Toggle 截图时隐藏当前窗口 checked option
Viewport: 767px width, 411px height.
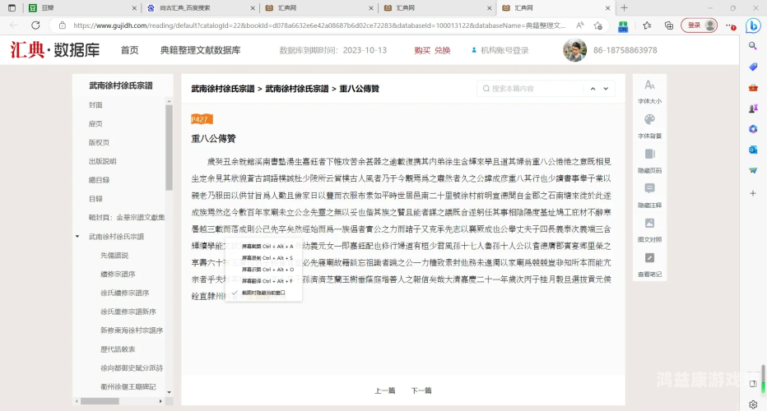pos(263,293)
